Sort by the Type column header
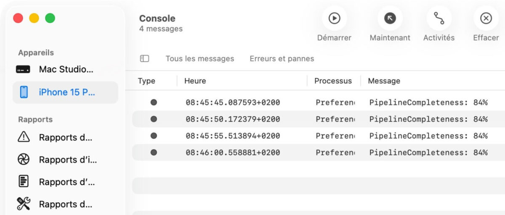 [x=146, y=81]
